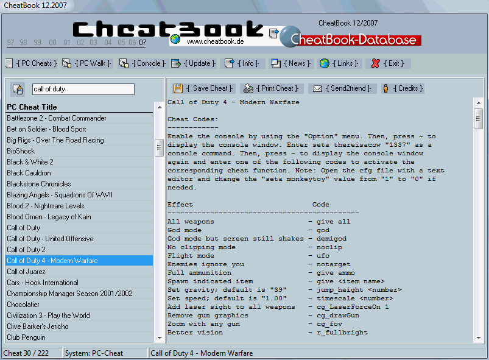The height and width of the screenshot is (360, 489).
Task: Click the PC Walk icon
Action: pos(66,63)
